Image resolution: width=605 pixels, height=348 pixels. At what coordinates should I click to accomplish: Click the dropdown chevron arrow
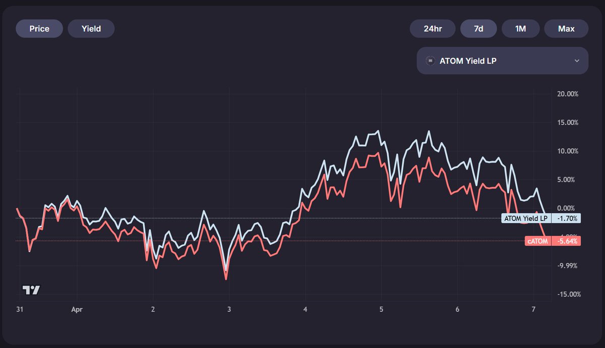[x=577, y=61]
